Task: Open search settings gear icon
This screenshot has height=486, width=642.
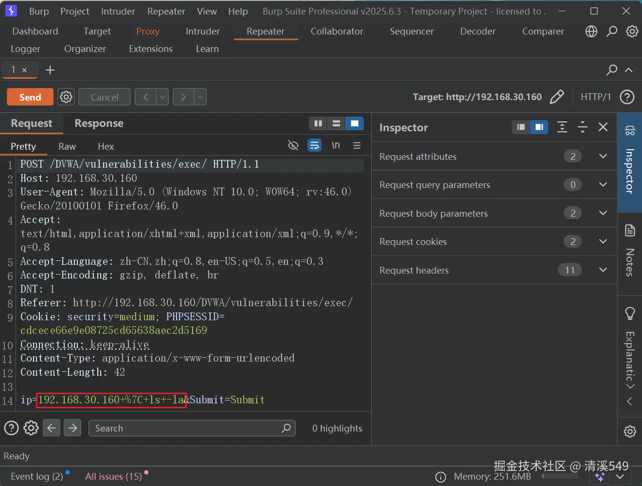Action: pyautogui.click(x=31, y=428)
